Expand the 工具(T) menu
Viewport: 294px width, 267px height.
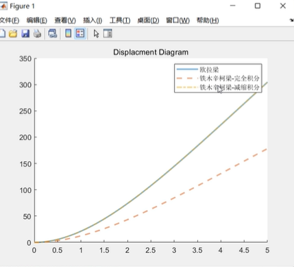120,21
